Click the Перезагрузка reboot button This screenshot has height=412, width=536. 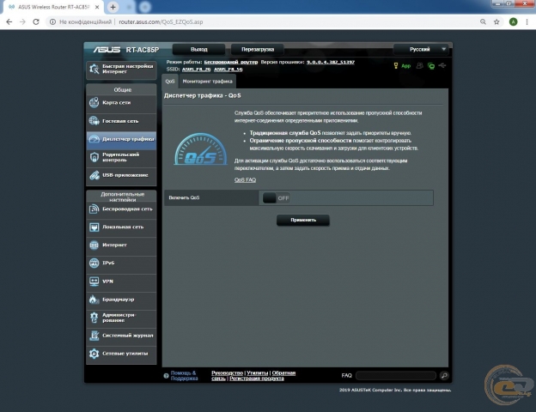pos(258,49)
